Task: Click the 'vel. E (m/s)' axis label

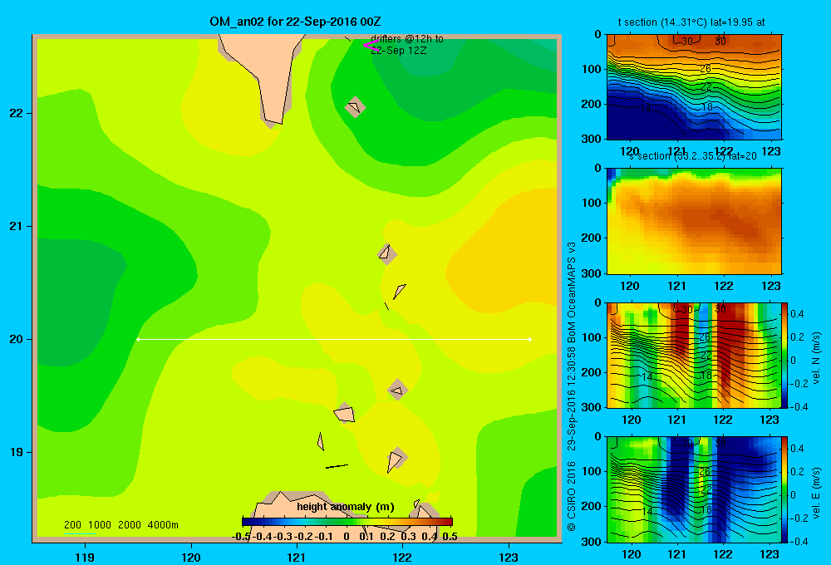Action: pos(816,493)
